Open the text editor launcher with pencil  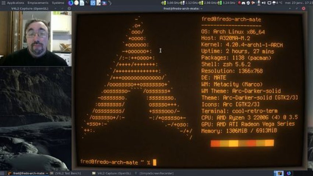[x=98, y=3]
